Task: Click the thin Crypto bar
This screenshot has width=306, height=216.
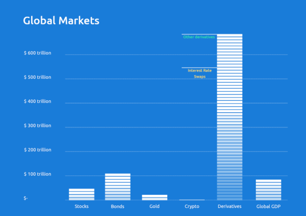Action: (x=192, y=200)
